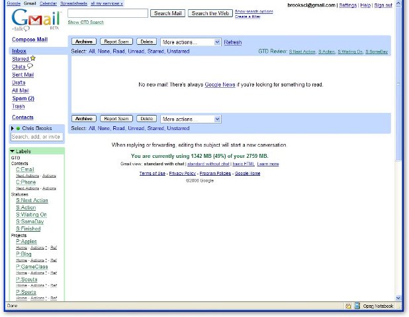Screen dimensions: 409x317
Task: Open the Inbox folder
Action: [19, 51]
